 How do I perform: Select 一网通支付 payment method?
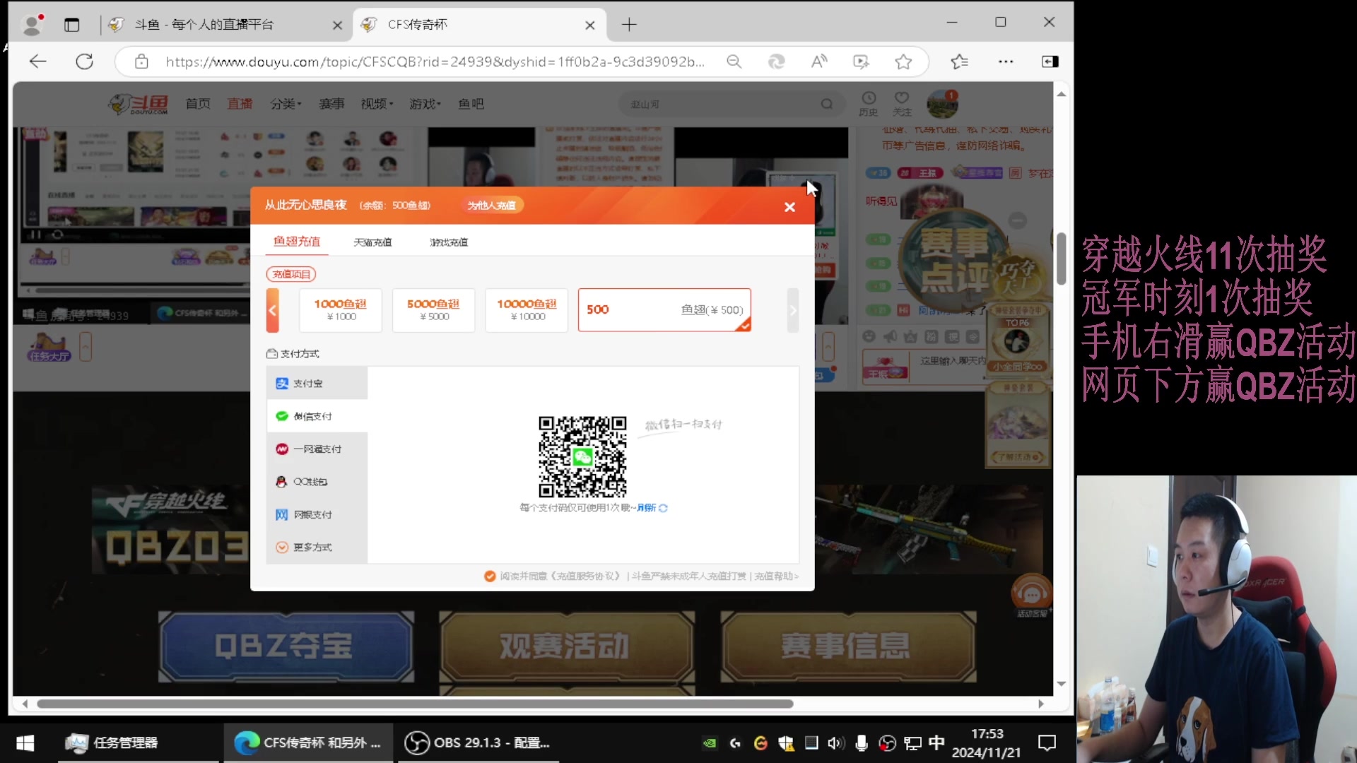click(x=317, y=449)
